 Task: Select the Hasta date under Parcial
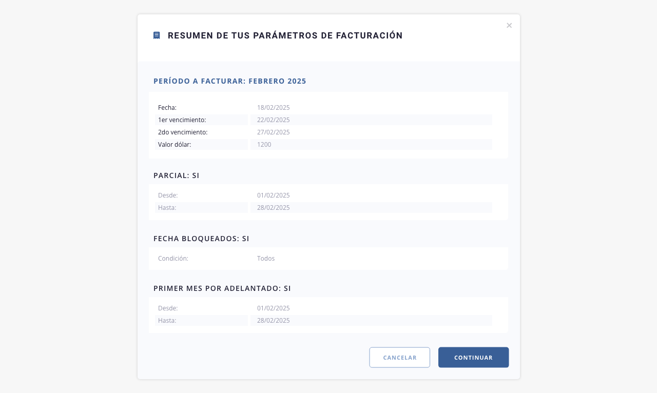pos(274,208)
